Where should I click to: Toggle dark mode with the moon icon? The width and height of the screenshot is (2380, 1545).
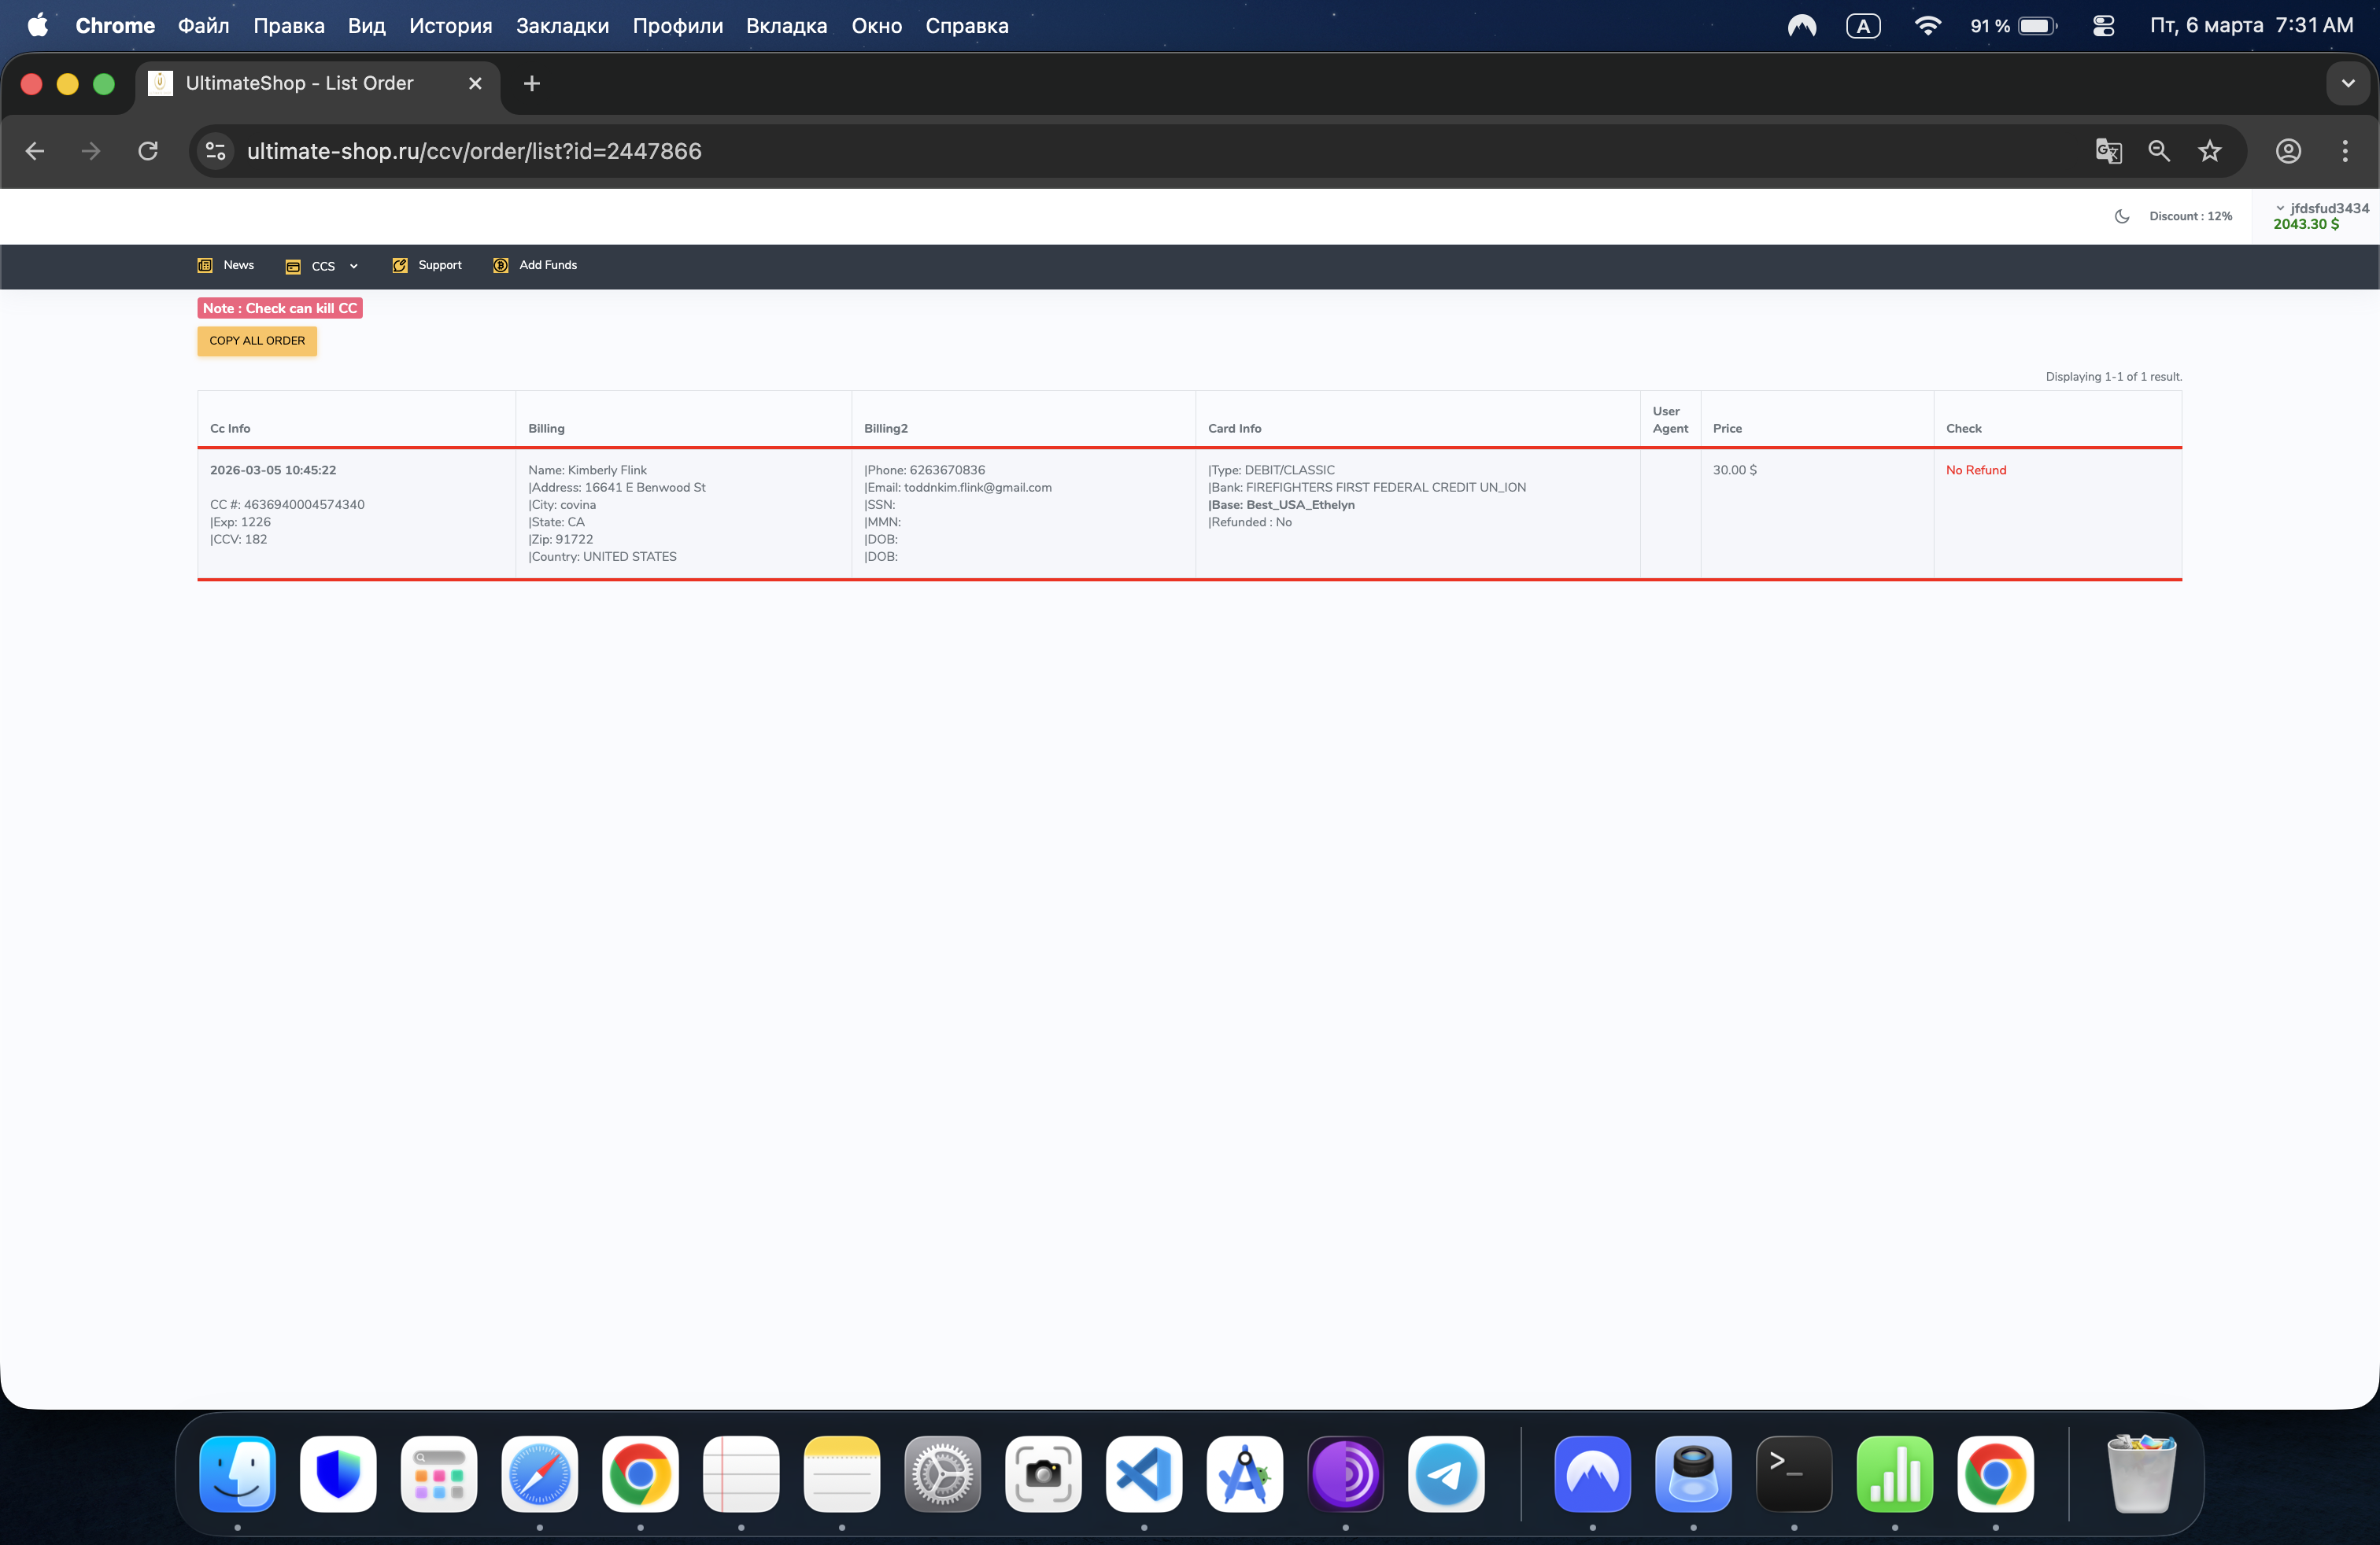(x=2122, y=217)
